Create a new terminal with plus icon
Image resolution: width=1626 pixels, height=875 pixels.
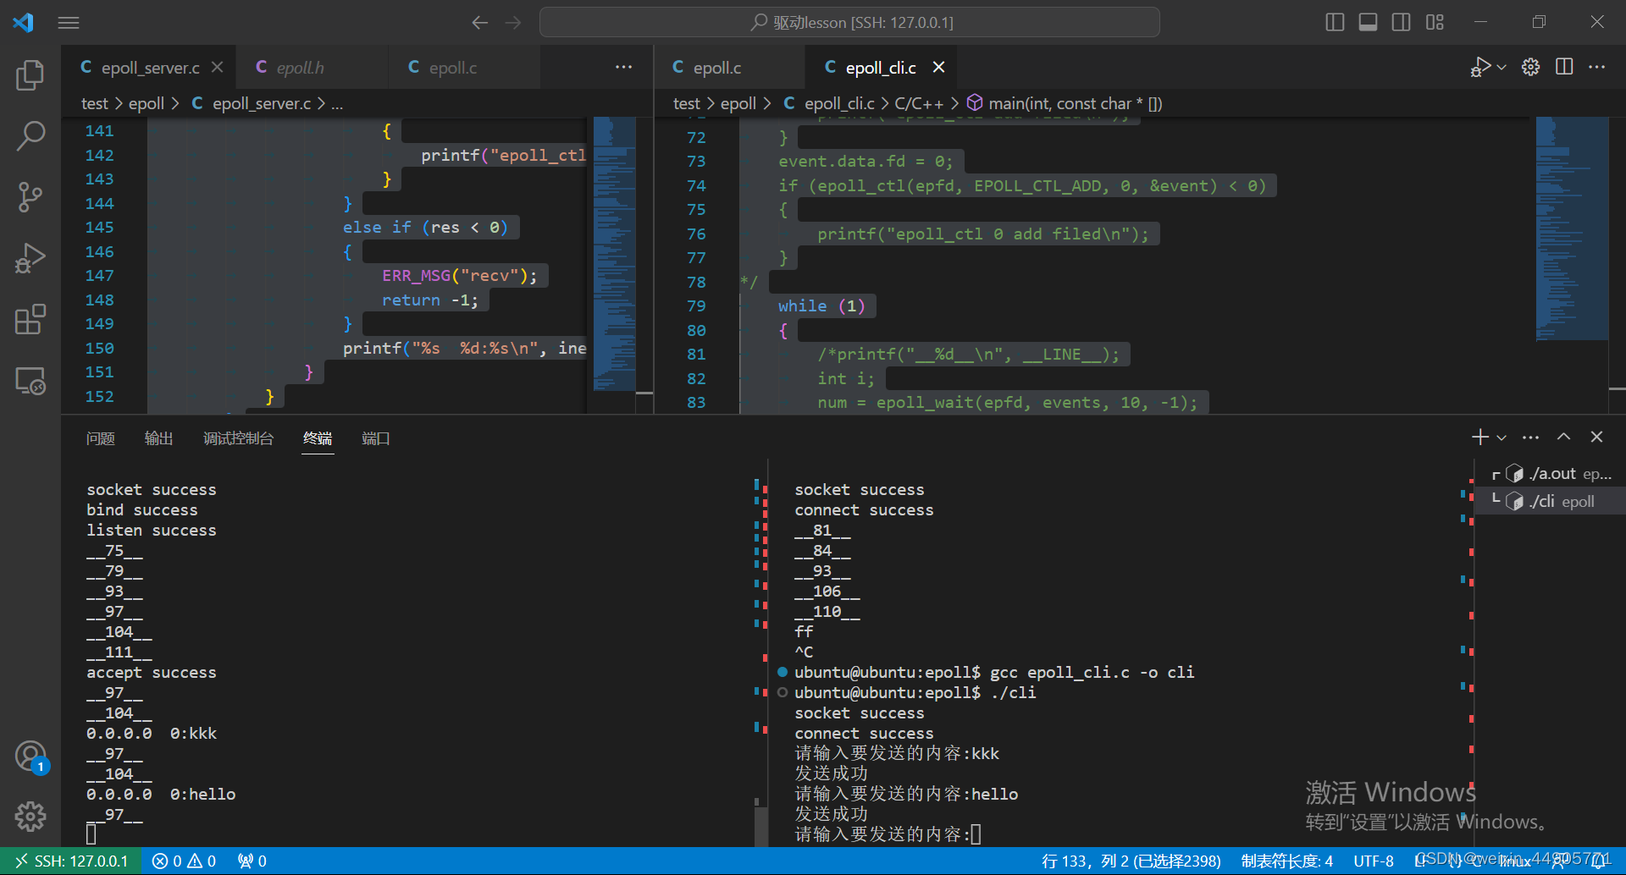click(x=1479, y=437)
